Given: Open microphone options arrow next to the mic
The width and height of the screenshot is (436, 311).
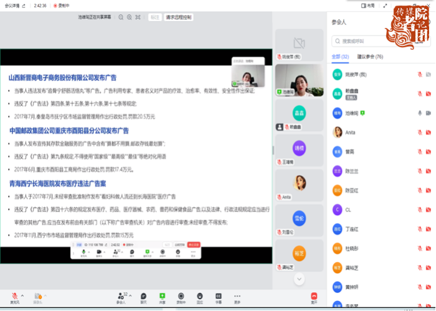Looking at the screenshot, I should (22, 295).
